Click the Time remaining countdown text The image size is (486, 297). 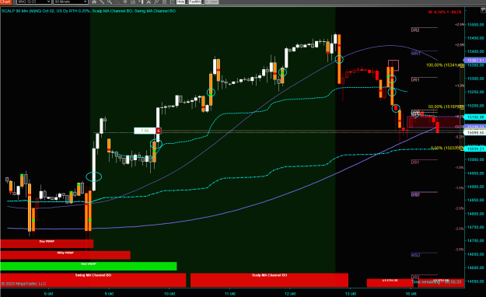[x=436, y=282]
